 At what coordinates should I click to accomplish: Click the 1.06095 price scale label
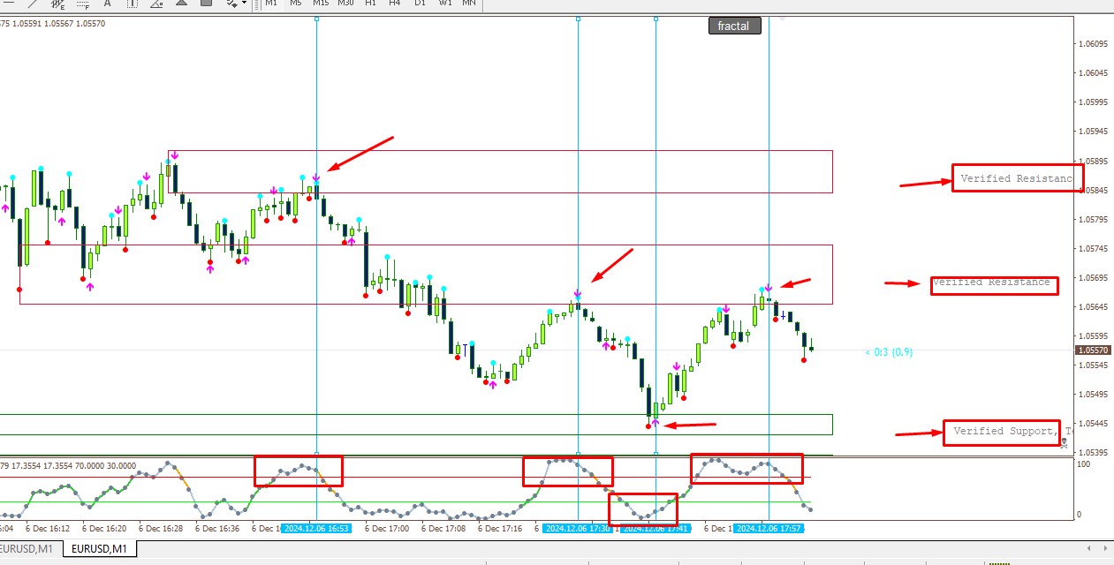[x=1094, y=43]
